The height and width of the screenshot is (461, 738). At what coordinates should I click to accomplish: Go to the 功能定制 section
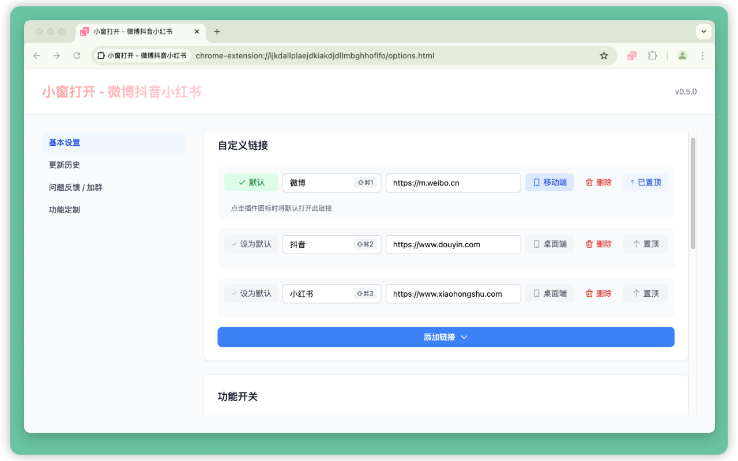[x=64, y=210]
